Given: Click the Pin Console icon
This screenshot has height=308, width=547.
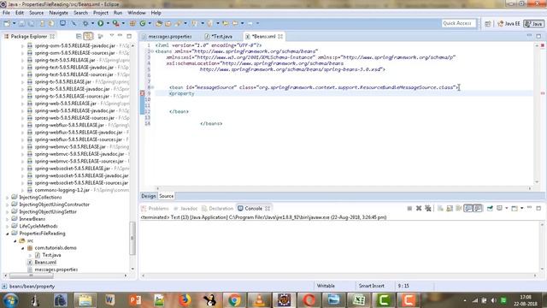Looking at the screenshot, I should tap(490, 209).
